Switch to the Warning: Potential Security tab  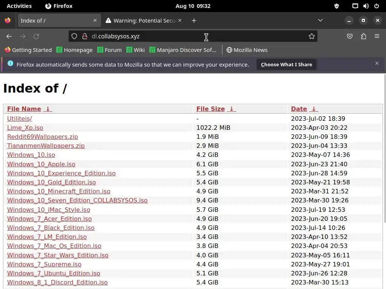(x=144, y=20)
